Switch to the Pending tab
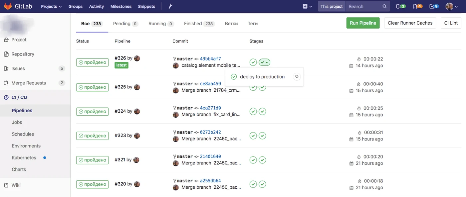 (x=125, y=24)
